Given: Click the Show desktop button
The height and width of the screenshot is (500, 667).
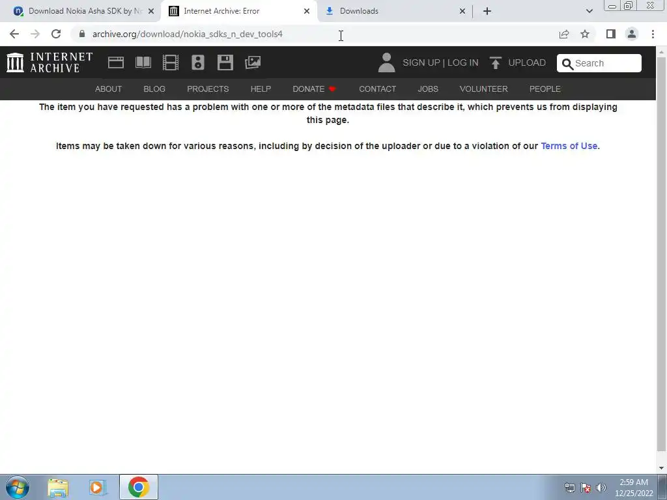Looking at the screenshot, I should point(662,487).
